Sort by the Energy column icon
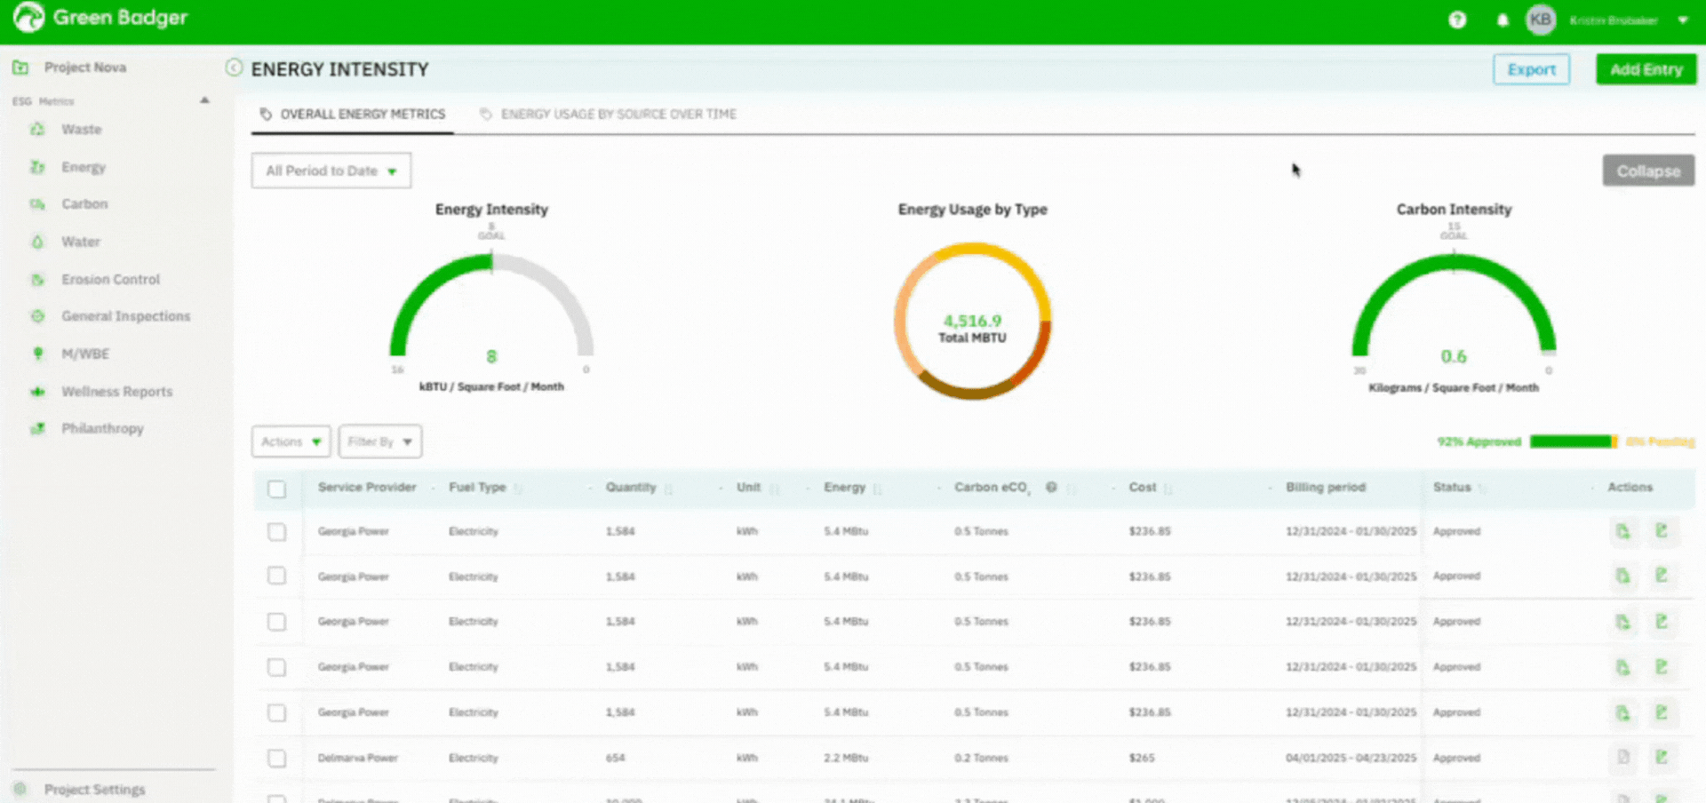The height and width of the screenshot is (803, 1706). point(877,489)
